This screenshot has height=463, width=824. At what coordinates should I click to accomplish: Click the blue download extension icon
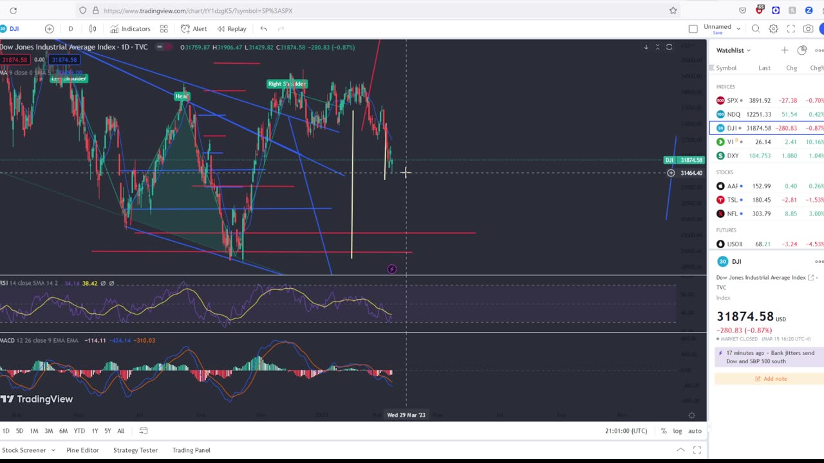pos(776,10)
